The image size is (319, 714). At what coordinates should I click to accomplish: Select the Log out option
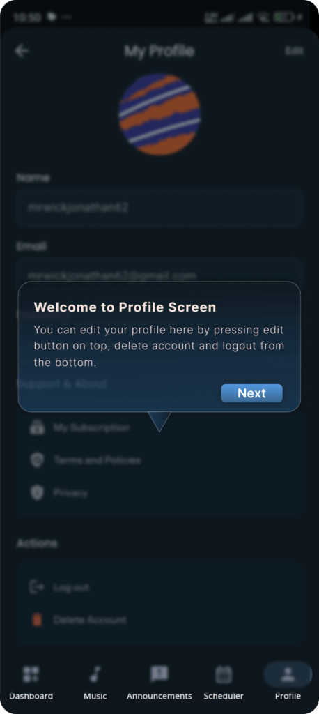(159, 587)
